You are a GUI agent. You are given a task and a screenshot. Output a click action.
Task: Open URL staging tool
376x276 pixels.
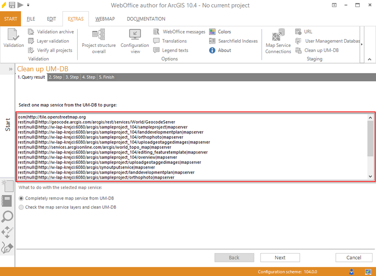pyautogui.click(x=304, y=31)
